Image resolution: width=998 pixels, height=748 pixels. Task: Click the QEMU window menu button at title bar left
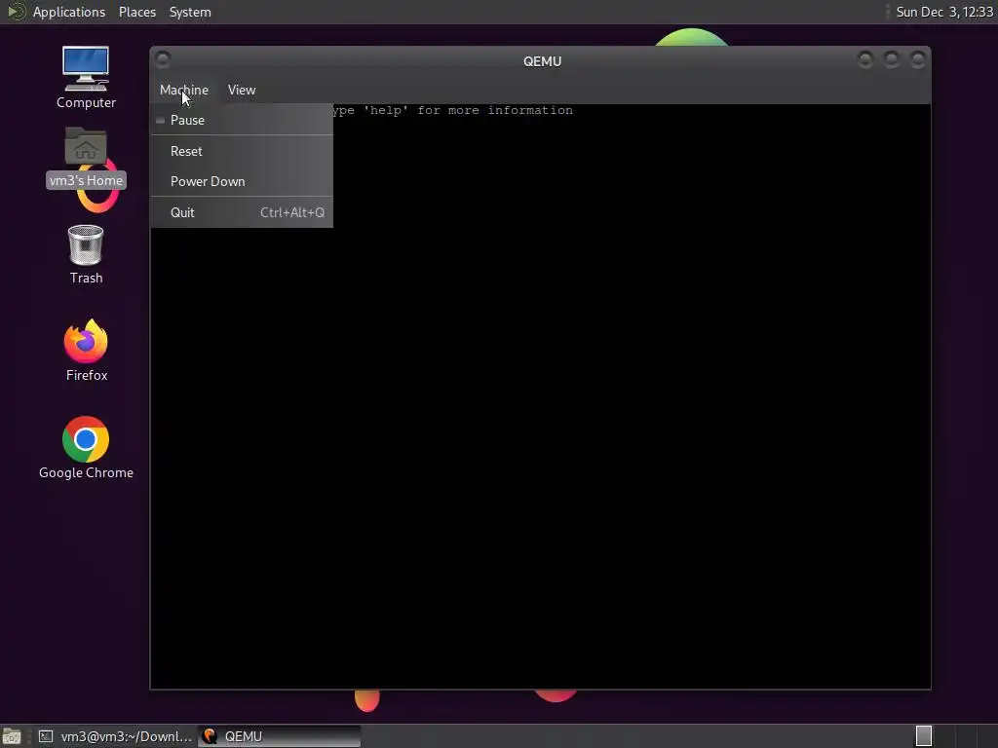click(x=163, y=59)
